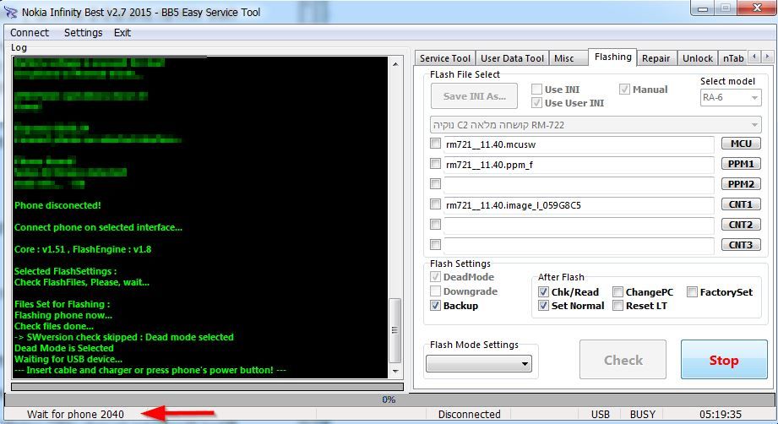Open the Repair tab
The width and height of the screenshot is (778, 424).
pyautogui.click(x=656, y=58)
